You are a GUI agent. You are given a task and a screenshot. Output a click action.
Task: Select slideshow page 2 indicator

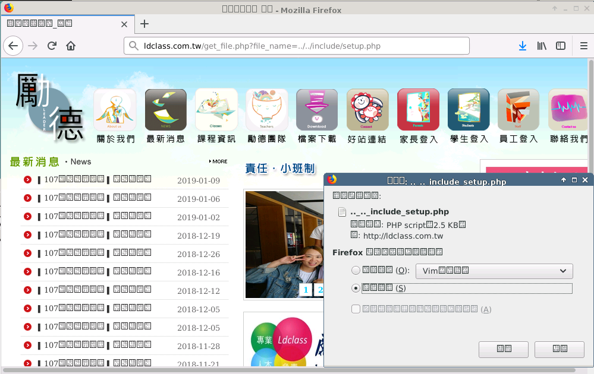click(x=320, y=290)
